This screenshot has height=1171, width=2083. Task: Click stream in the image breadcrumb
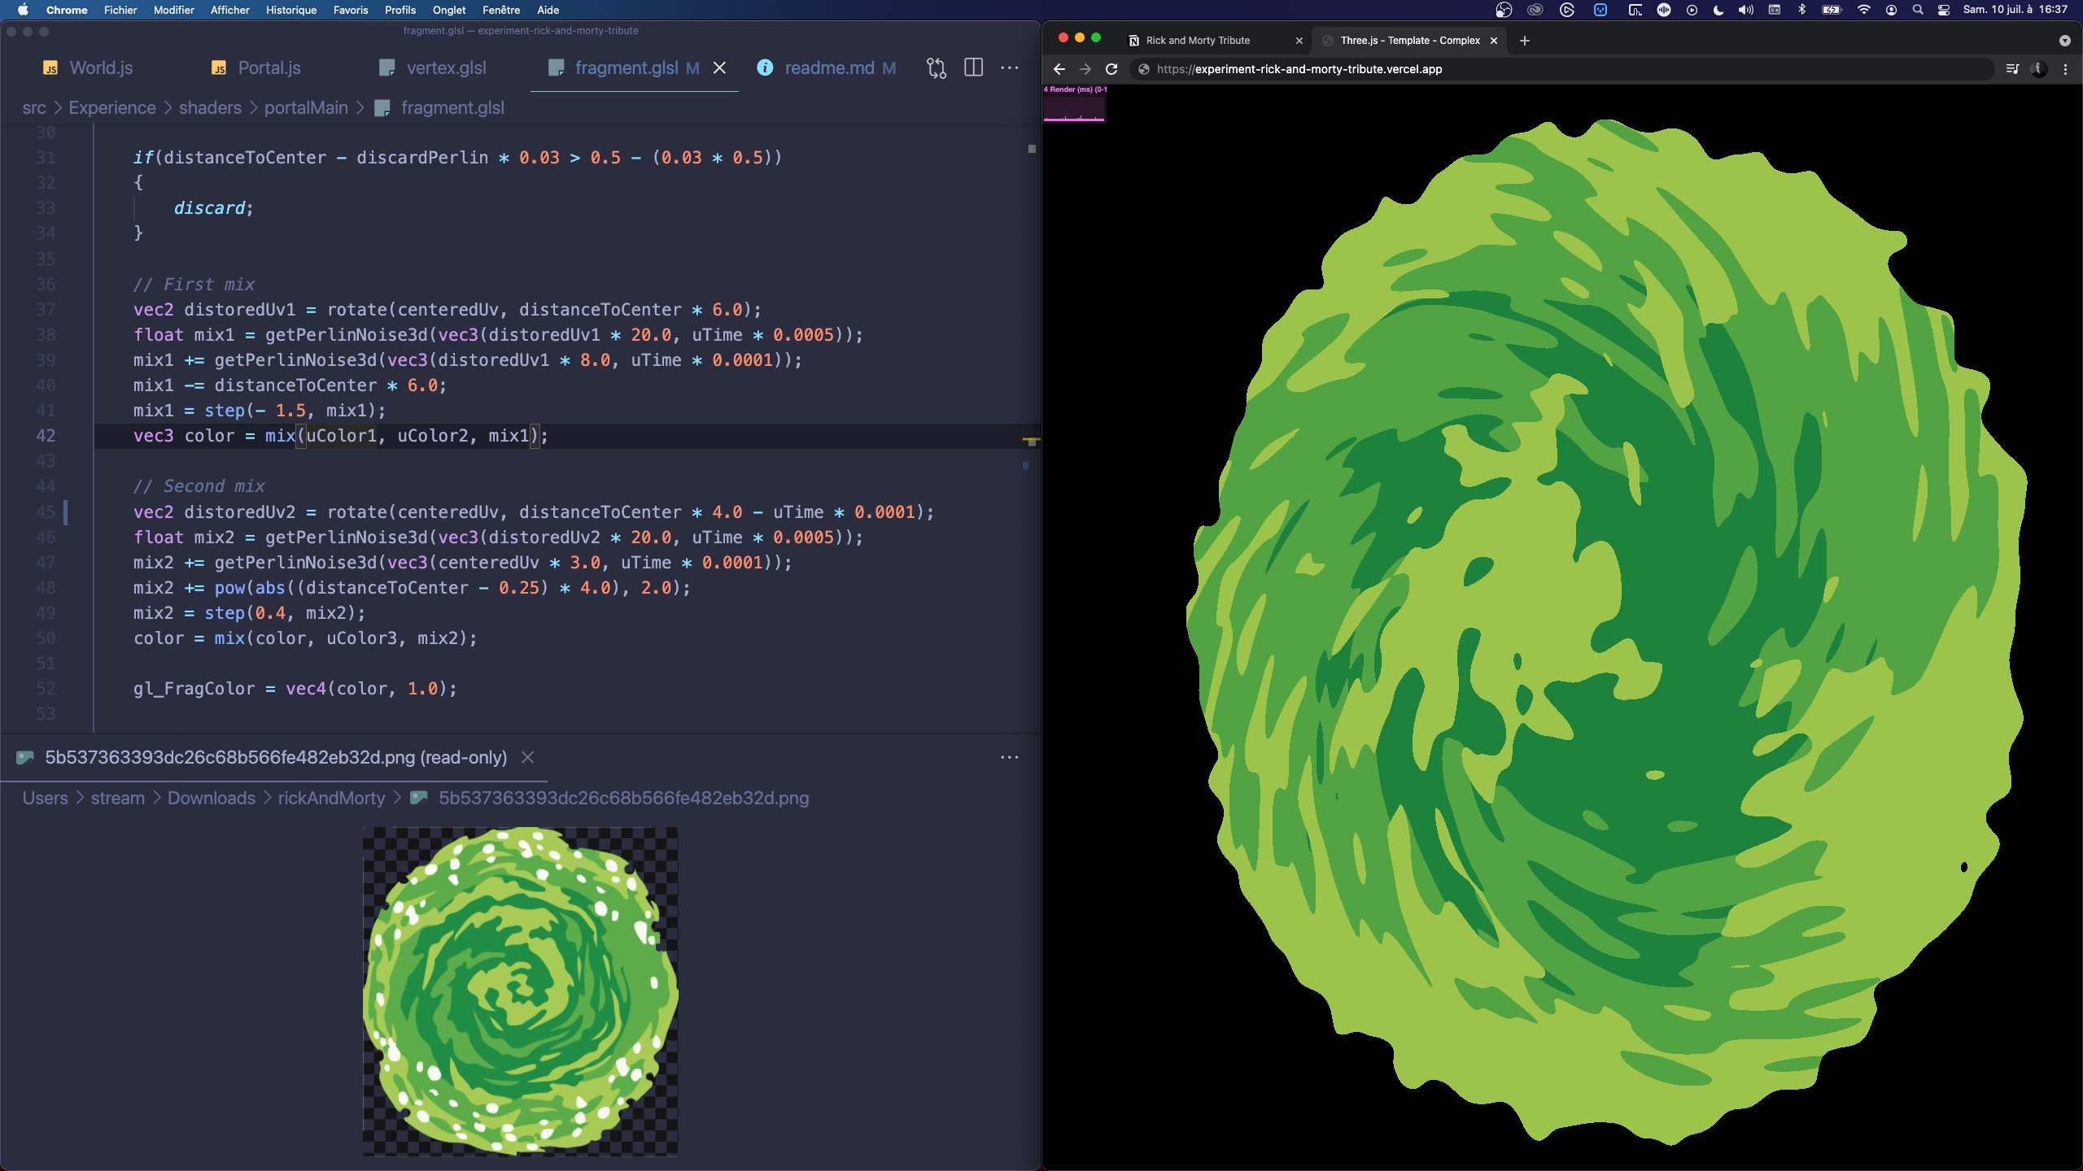(x=118, y=798)
